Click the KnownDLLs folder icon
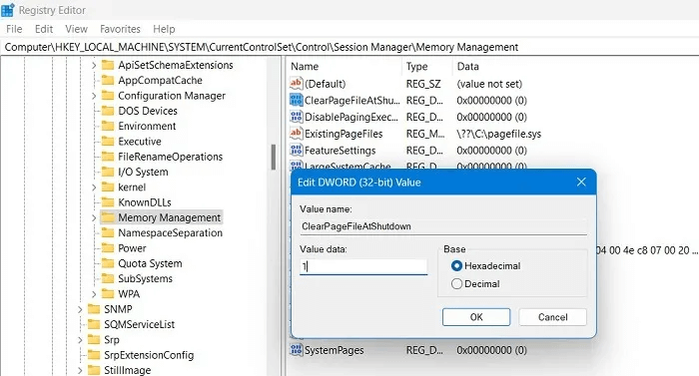This screenshot has width=699, height=376. point(108,202)
